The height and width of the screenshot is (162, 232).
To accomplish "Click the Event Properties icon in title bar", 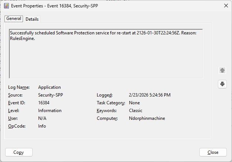I will click(6, 6).
